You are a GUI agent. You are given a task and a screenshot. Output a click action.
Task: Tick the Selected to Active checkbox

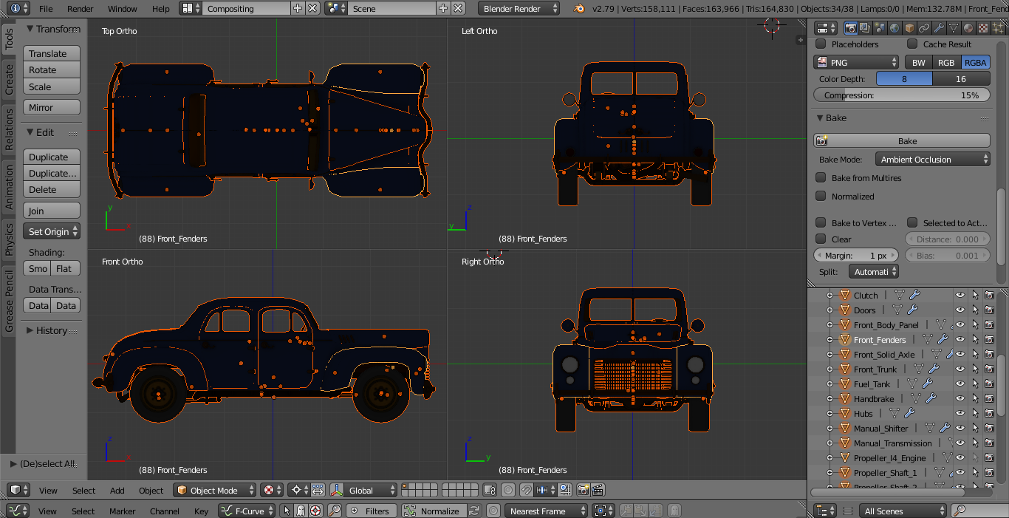[x=912, y=222]
